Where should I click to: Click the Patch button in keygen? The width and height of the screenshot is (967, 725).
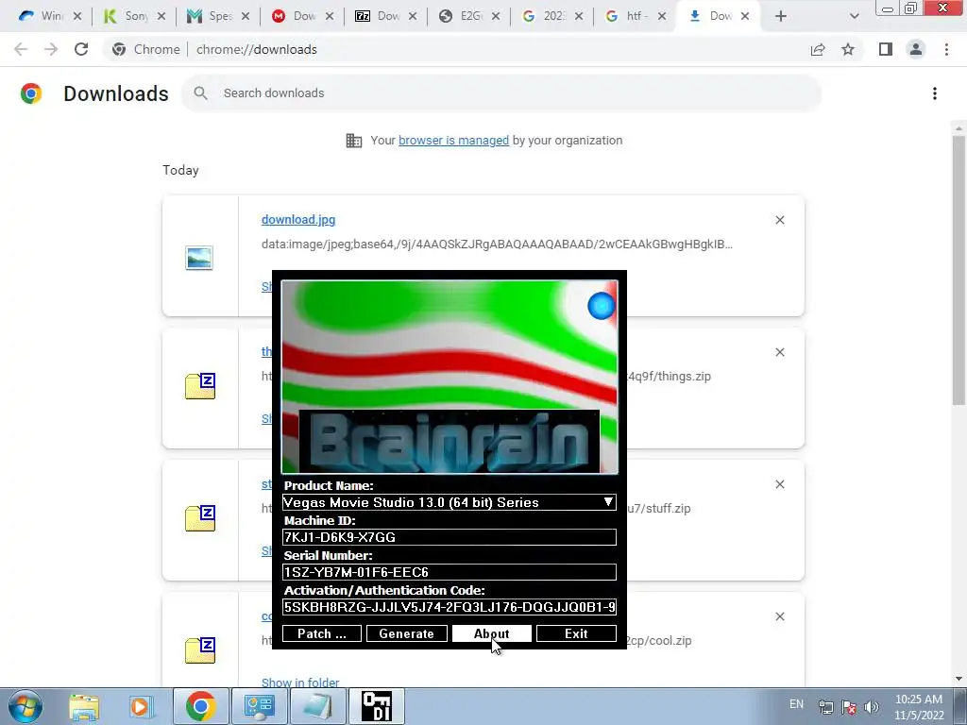pos(321,633)
